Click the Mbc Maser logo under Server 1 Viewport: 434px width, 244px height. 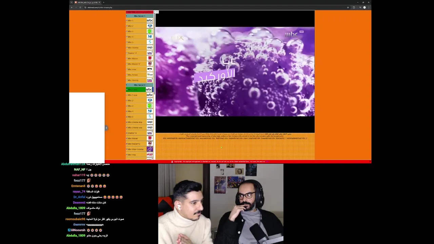pyautogui.click(x=150, y=58)
